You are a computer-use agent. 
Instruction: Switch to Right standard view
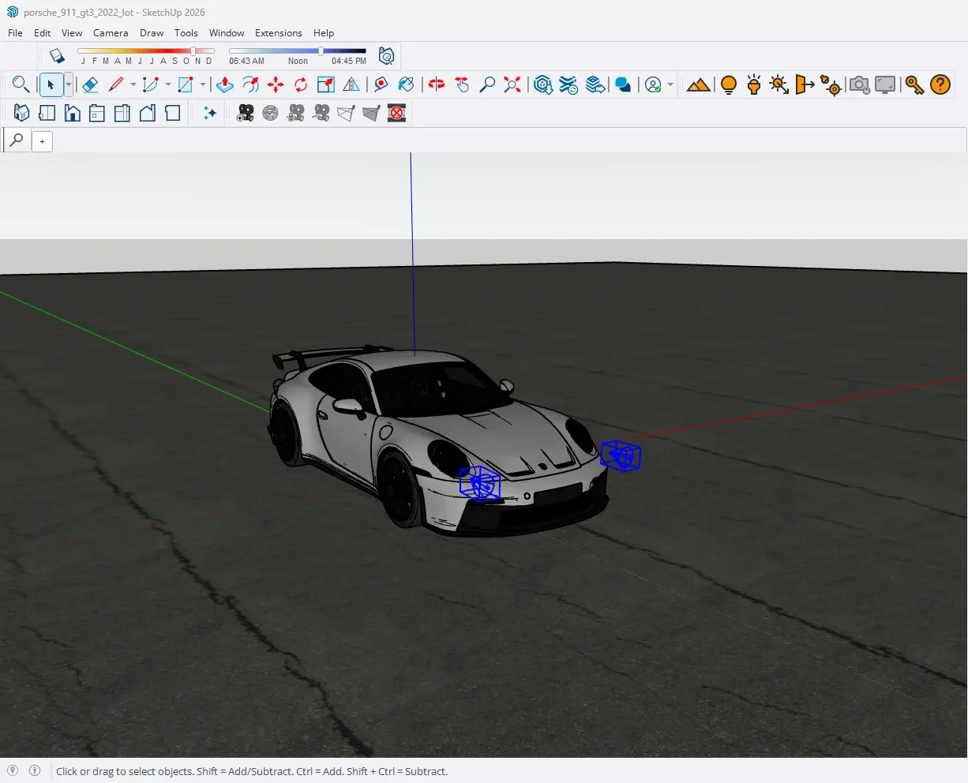pyautogui.click(x=97, y=113)
